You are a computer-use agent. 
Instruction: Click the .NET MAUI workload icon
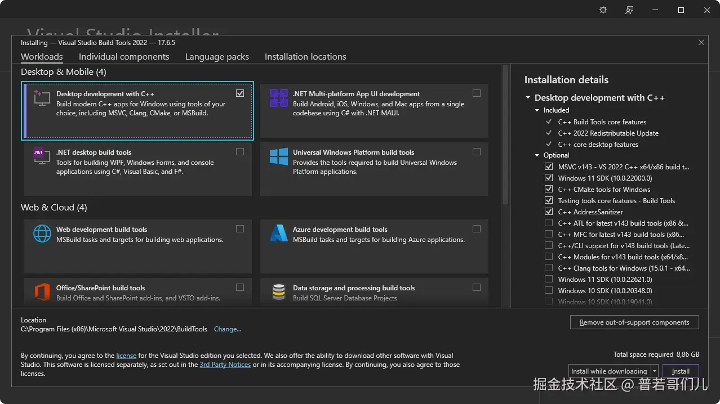(278, 98)
